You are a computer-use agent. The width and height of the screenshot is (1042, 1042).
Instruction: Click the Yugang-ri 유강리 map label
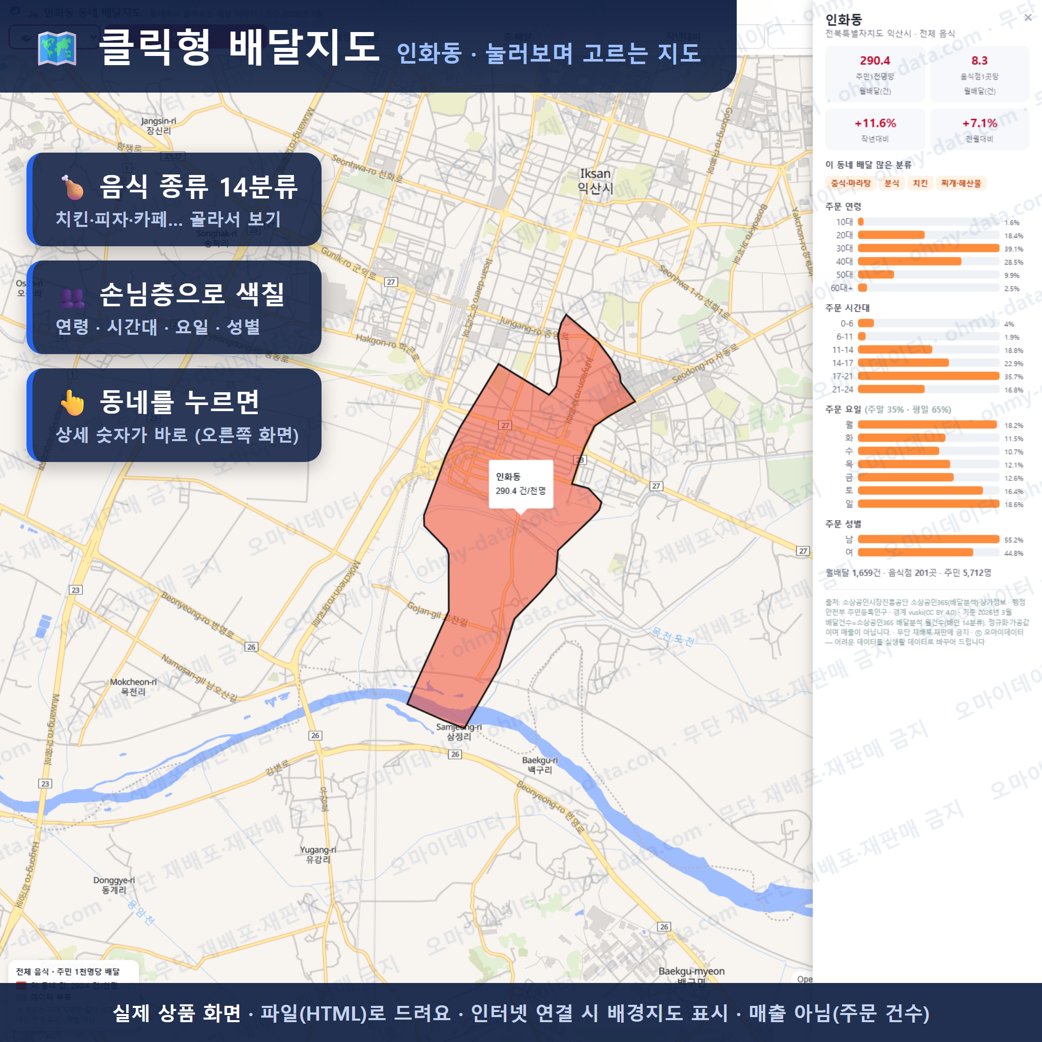(317, 854)
